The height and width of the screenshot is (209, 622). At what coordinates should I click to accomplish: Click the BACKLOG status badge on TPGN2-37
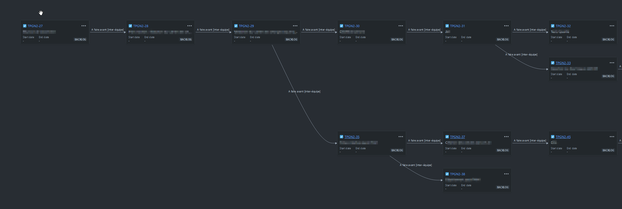pos(503,150)
